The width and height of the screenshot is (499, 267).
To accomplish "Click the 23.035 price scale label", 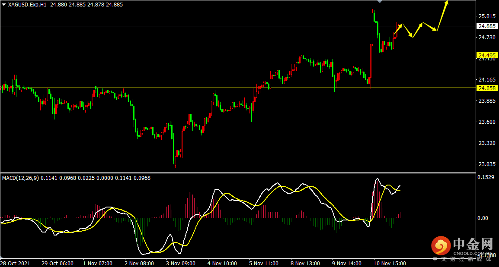I will coord(487,164).
